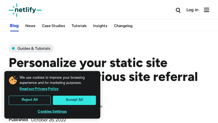Screen dimensions: 218x123
Task: Open the Case Studies section
Action: [53, 26]
